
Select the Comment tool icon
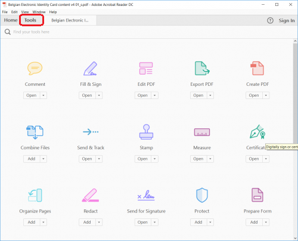pyautogui.click(x=35, y=69)
